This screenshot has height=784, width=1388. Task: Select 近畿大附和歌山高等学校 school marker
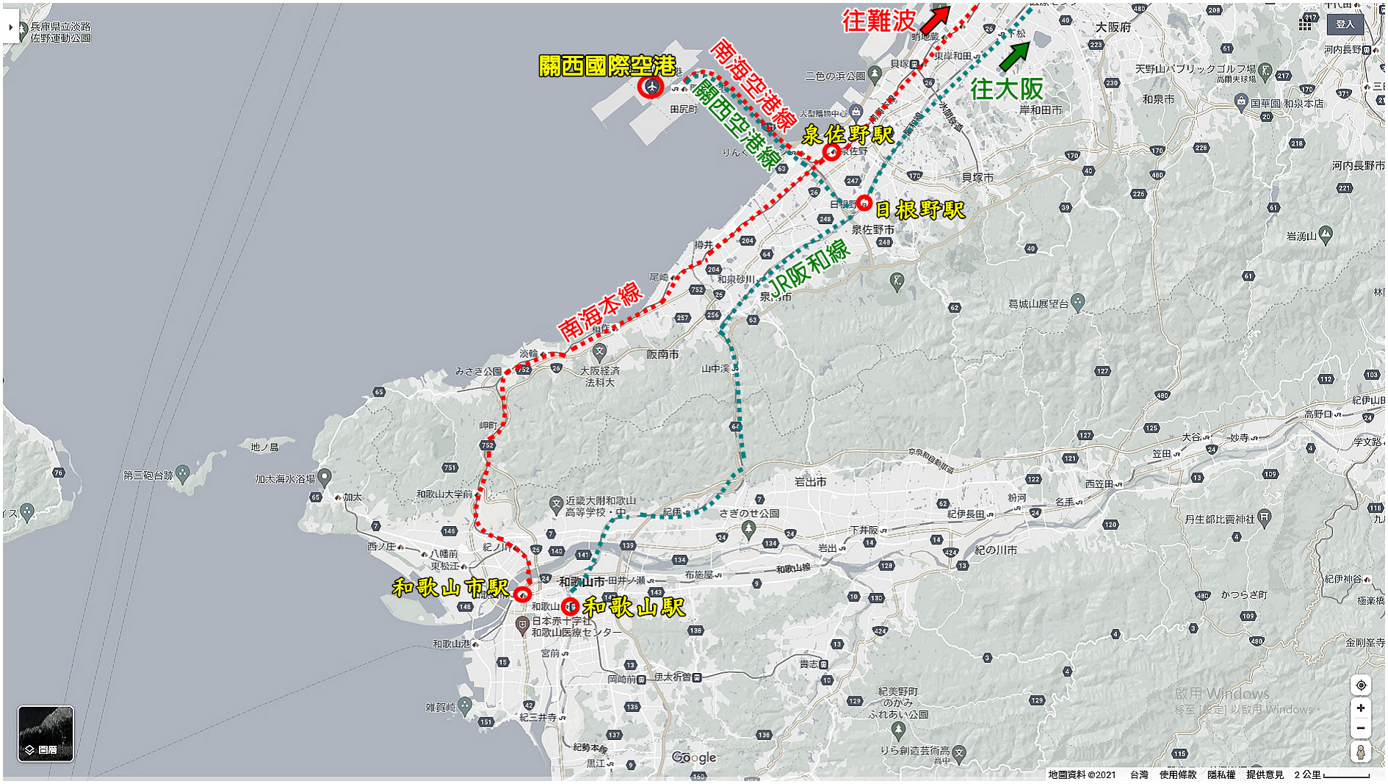coord(556,504)
